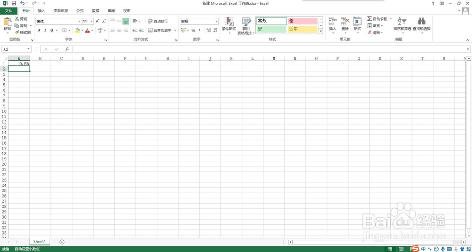Decrease decimal places icon
The height and width of the screenshot is (252, 472).
pos(215,30)
